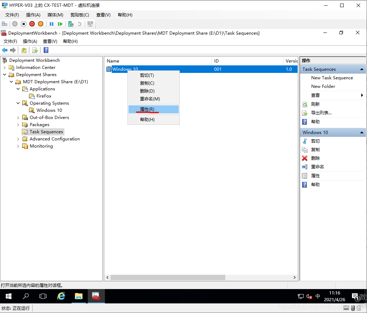Turn off the VM with the stop icon
Viewport: 367px width, 313px height.
(23, 24)
